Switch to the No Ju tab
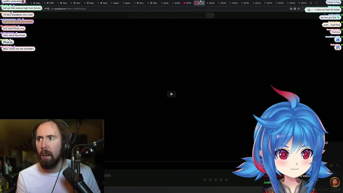Image resolution: width=343 pixels, height=193 pixels. (139, 3)
